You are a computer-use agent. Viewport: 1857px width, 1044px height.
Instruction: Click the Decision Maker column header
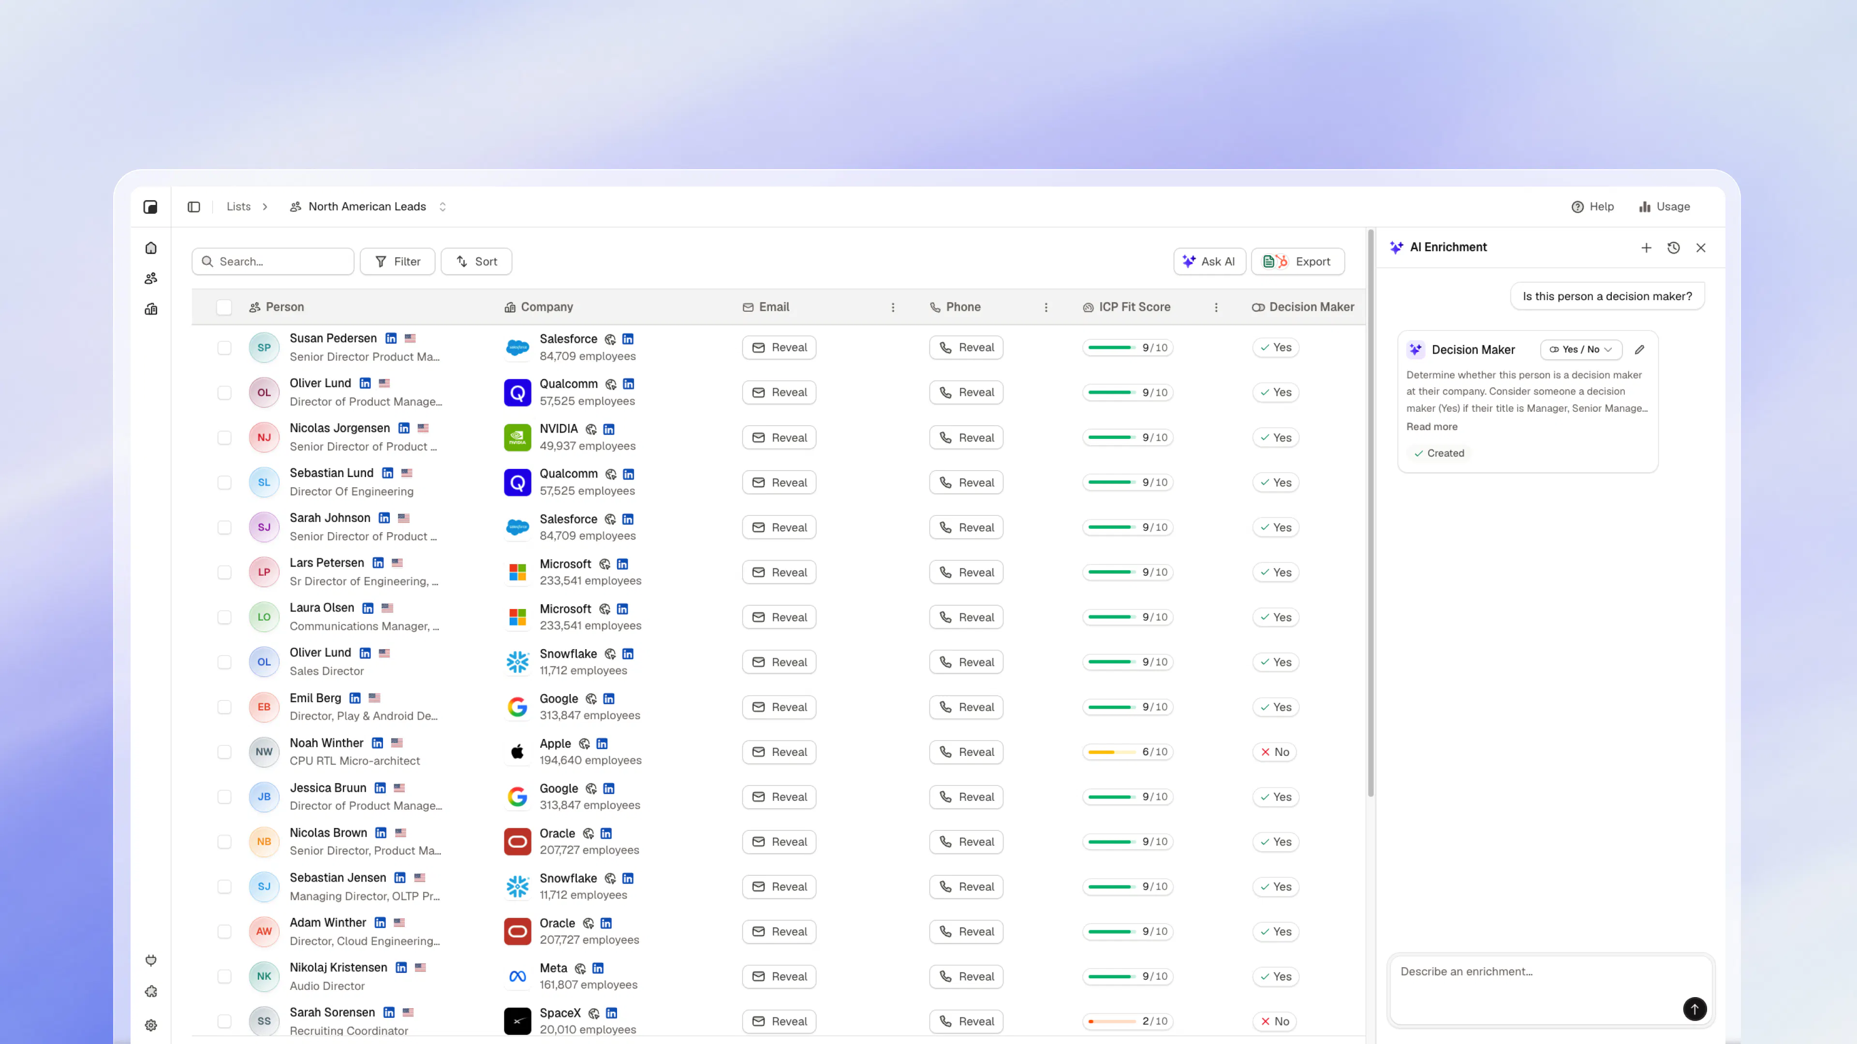[x=1303, y=308]
